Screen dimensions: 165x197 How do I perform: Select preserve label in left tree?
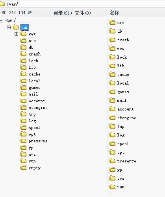[x=38, y=141]
